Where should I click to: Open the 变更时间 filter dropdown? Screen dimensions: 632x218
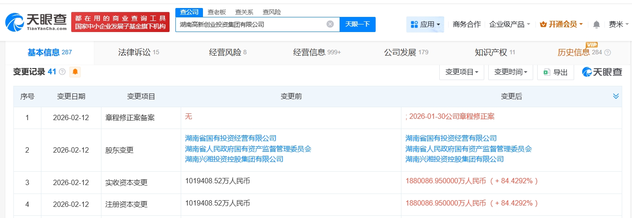[510, 72]
